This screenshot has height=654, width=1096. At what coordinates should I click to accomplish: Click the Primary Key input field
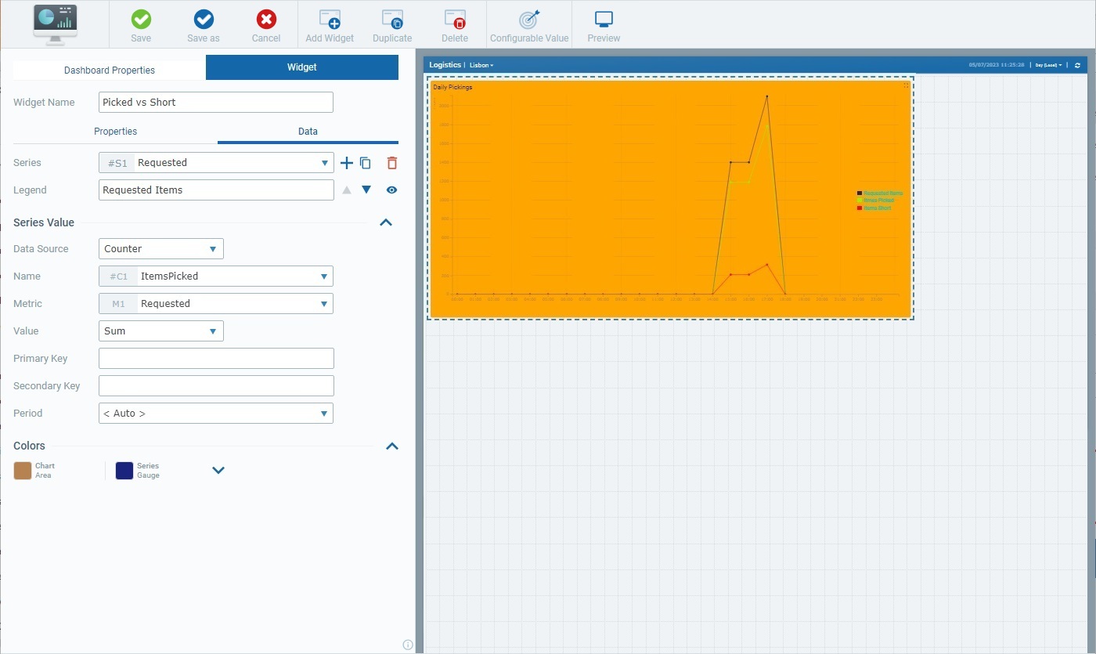tap(216, 359)
